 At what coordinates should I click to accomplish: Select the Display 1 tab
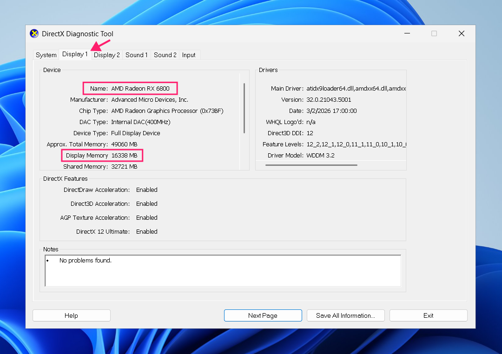[75, 54]
